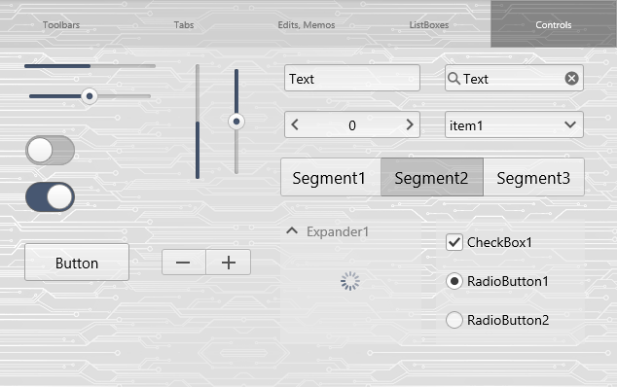Click the plus stepper button

(x=229, y=263)
